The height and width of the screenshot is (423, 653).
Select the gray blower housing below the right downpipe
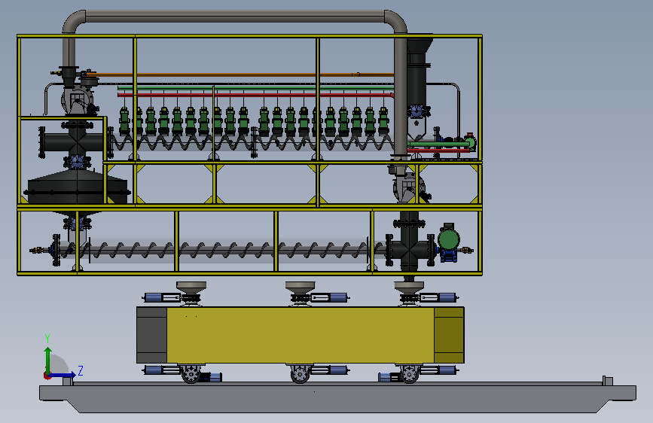[x=408, y=187]
